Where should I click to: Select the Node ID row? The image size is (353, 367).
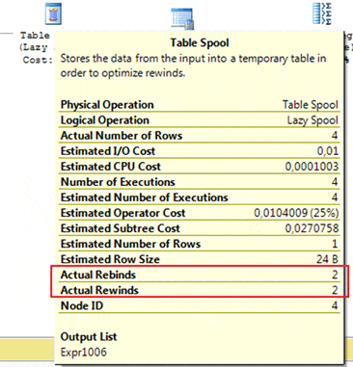[200, 305]
